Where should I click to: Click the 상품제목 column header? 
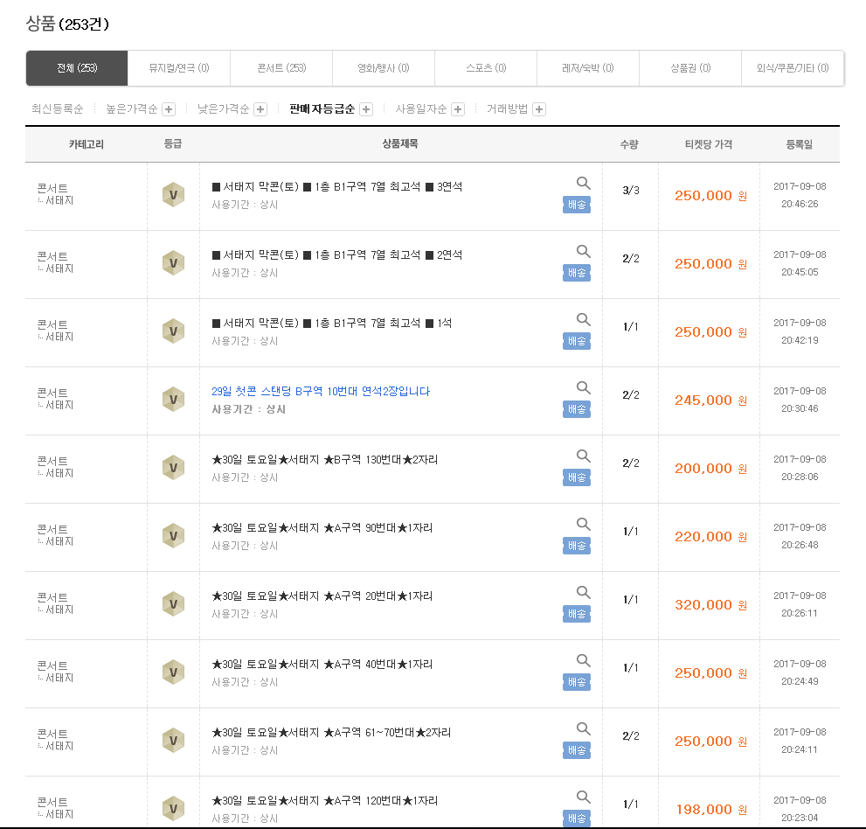coord(400,143)
